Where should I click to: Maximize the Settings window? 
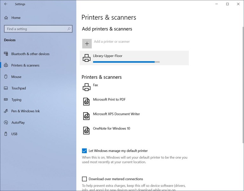[227, 4]
